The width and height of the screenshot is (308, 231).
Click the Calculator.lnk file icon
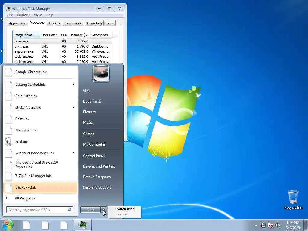pos(8,96)
